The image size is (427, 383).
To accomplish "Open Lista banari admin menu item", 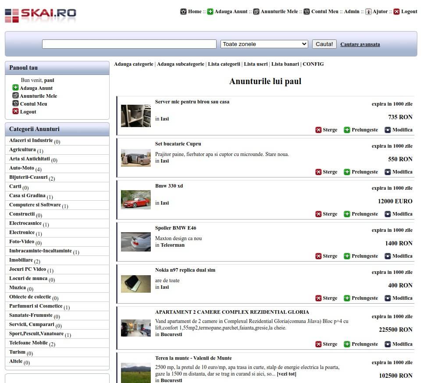I will pyautogui.click(x=285, y=64).
